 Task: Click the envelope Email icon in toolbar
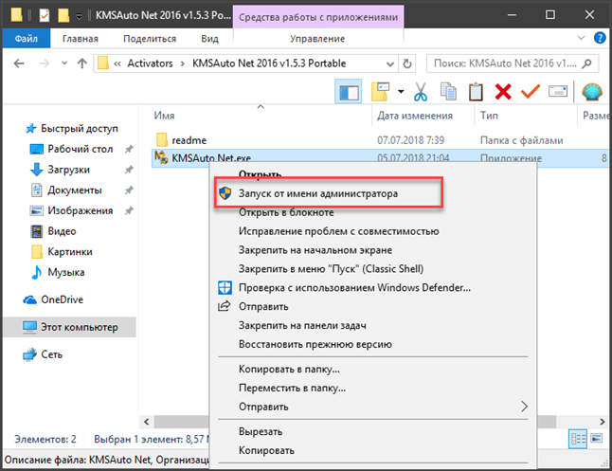coord(558,92)
